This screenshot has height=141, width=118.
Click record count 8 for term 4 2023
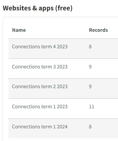90,47
